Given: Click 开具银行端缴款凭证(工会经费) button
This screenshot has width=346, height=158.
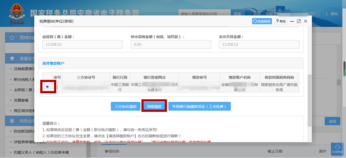Looking at the screenshot, I should coord(199,106).
